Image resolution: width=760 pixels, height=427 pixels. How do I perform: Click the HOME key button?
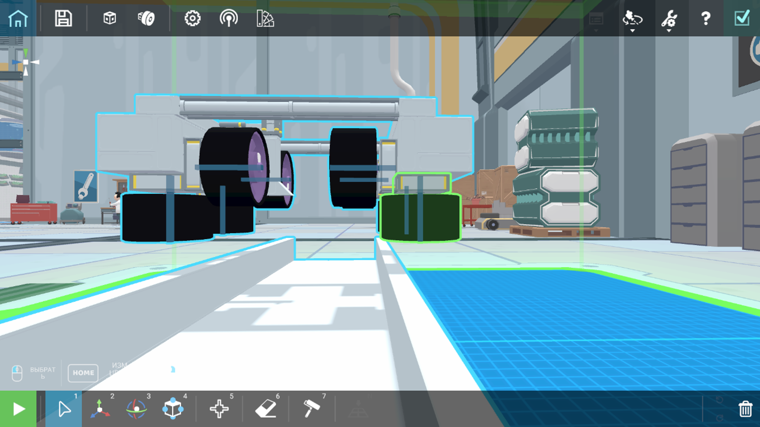(x=83, y=373)
